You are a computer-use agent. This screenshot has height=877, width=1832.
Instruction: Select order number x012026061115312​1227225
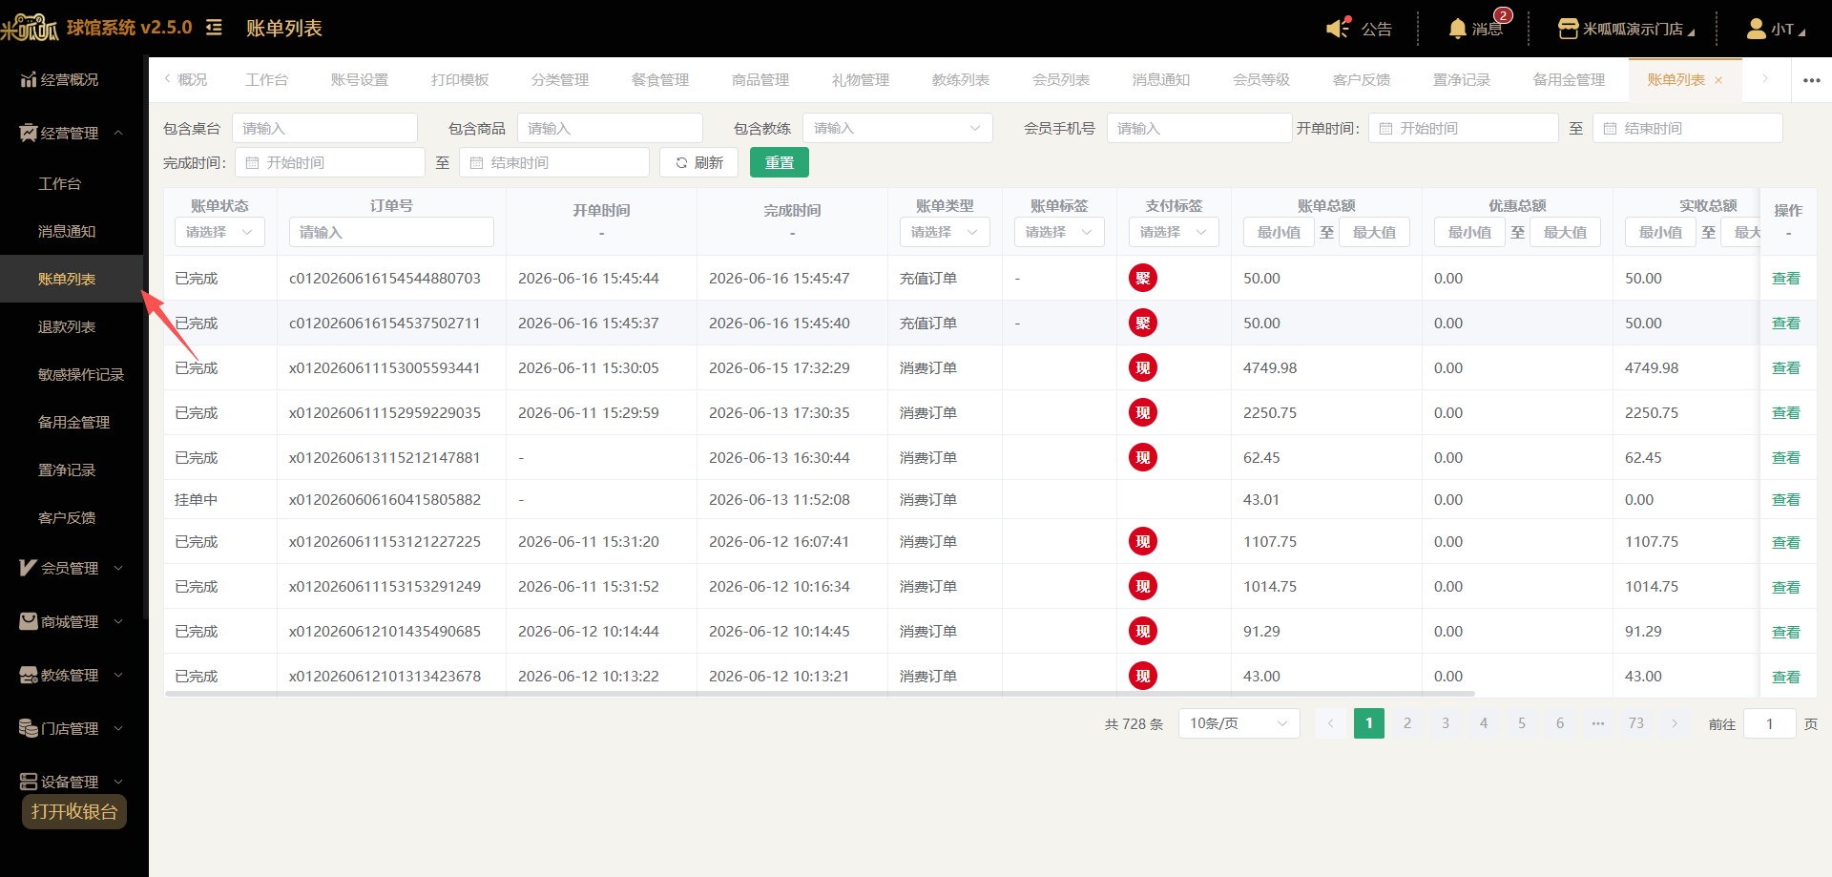pyautogui.click(x=385, y=541)
